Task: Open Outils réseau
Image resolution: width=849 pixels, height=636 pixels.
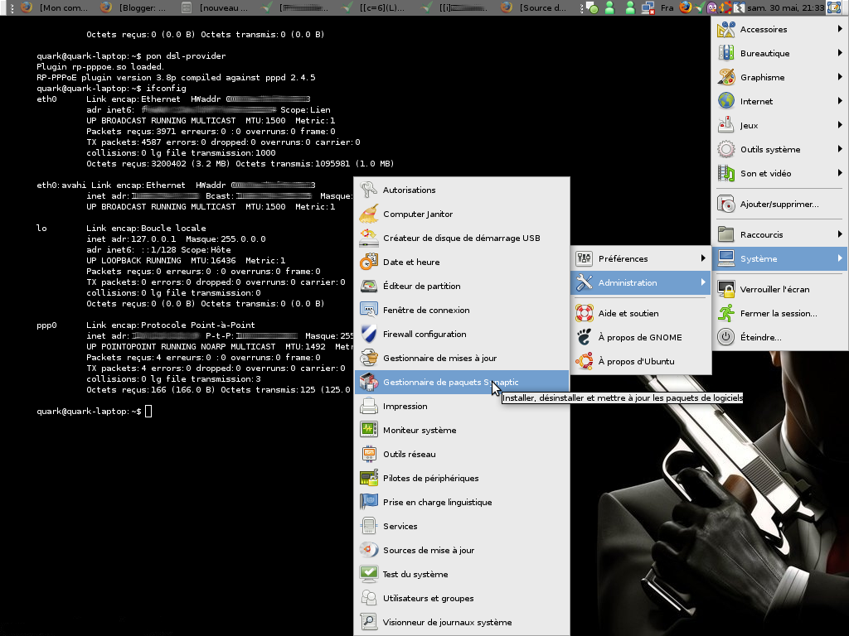Action: point(462,455)
